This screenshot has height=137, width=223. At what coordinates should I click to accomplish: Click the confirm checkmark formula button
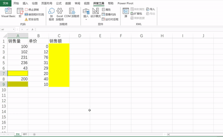click(x=27, y=30)
